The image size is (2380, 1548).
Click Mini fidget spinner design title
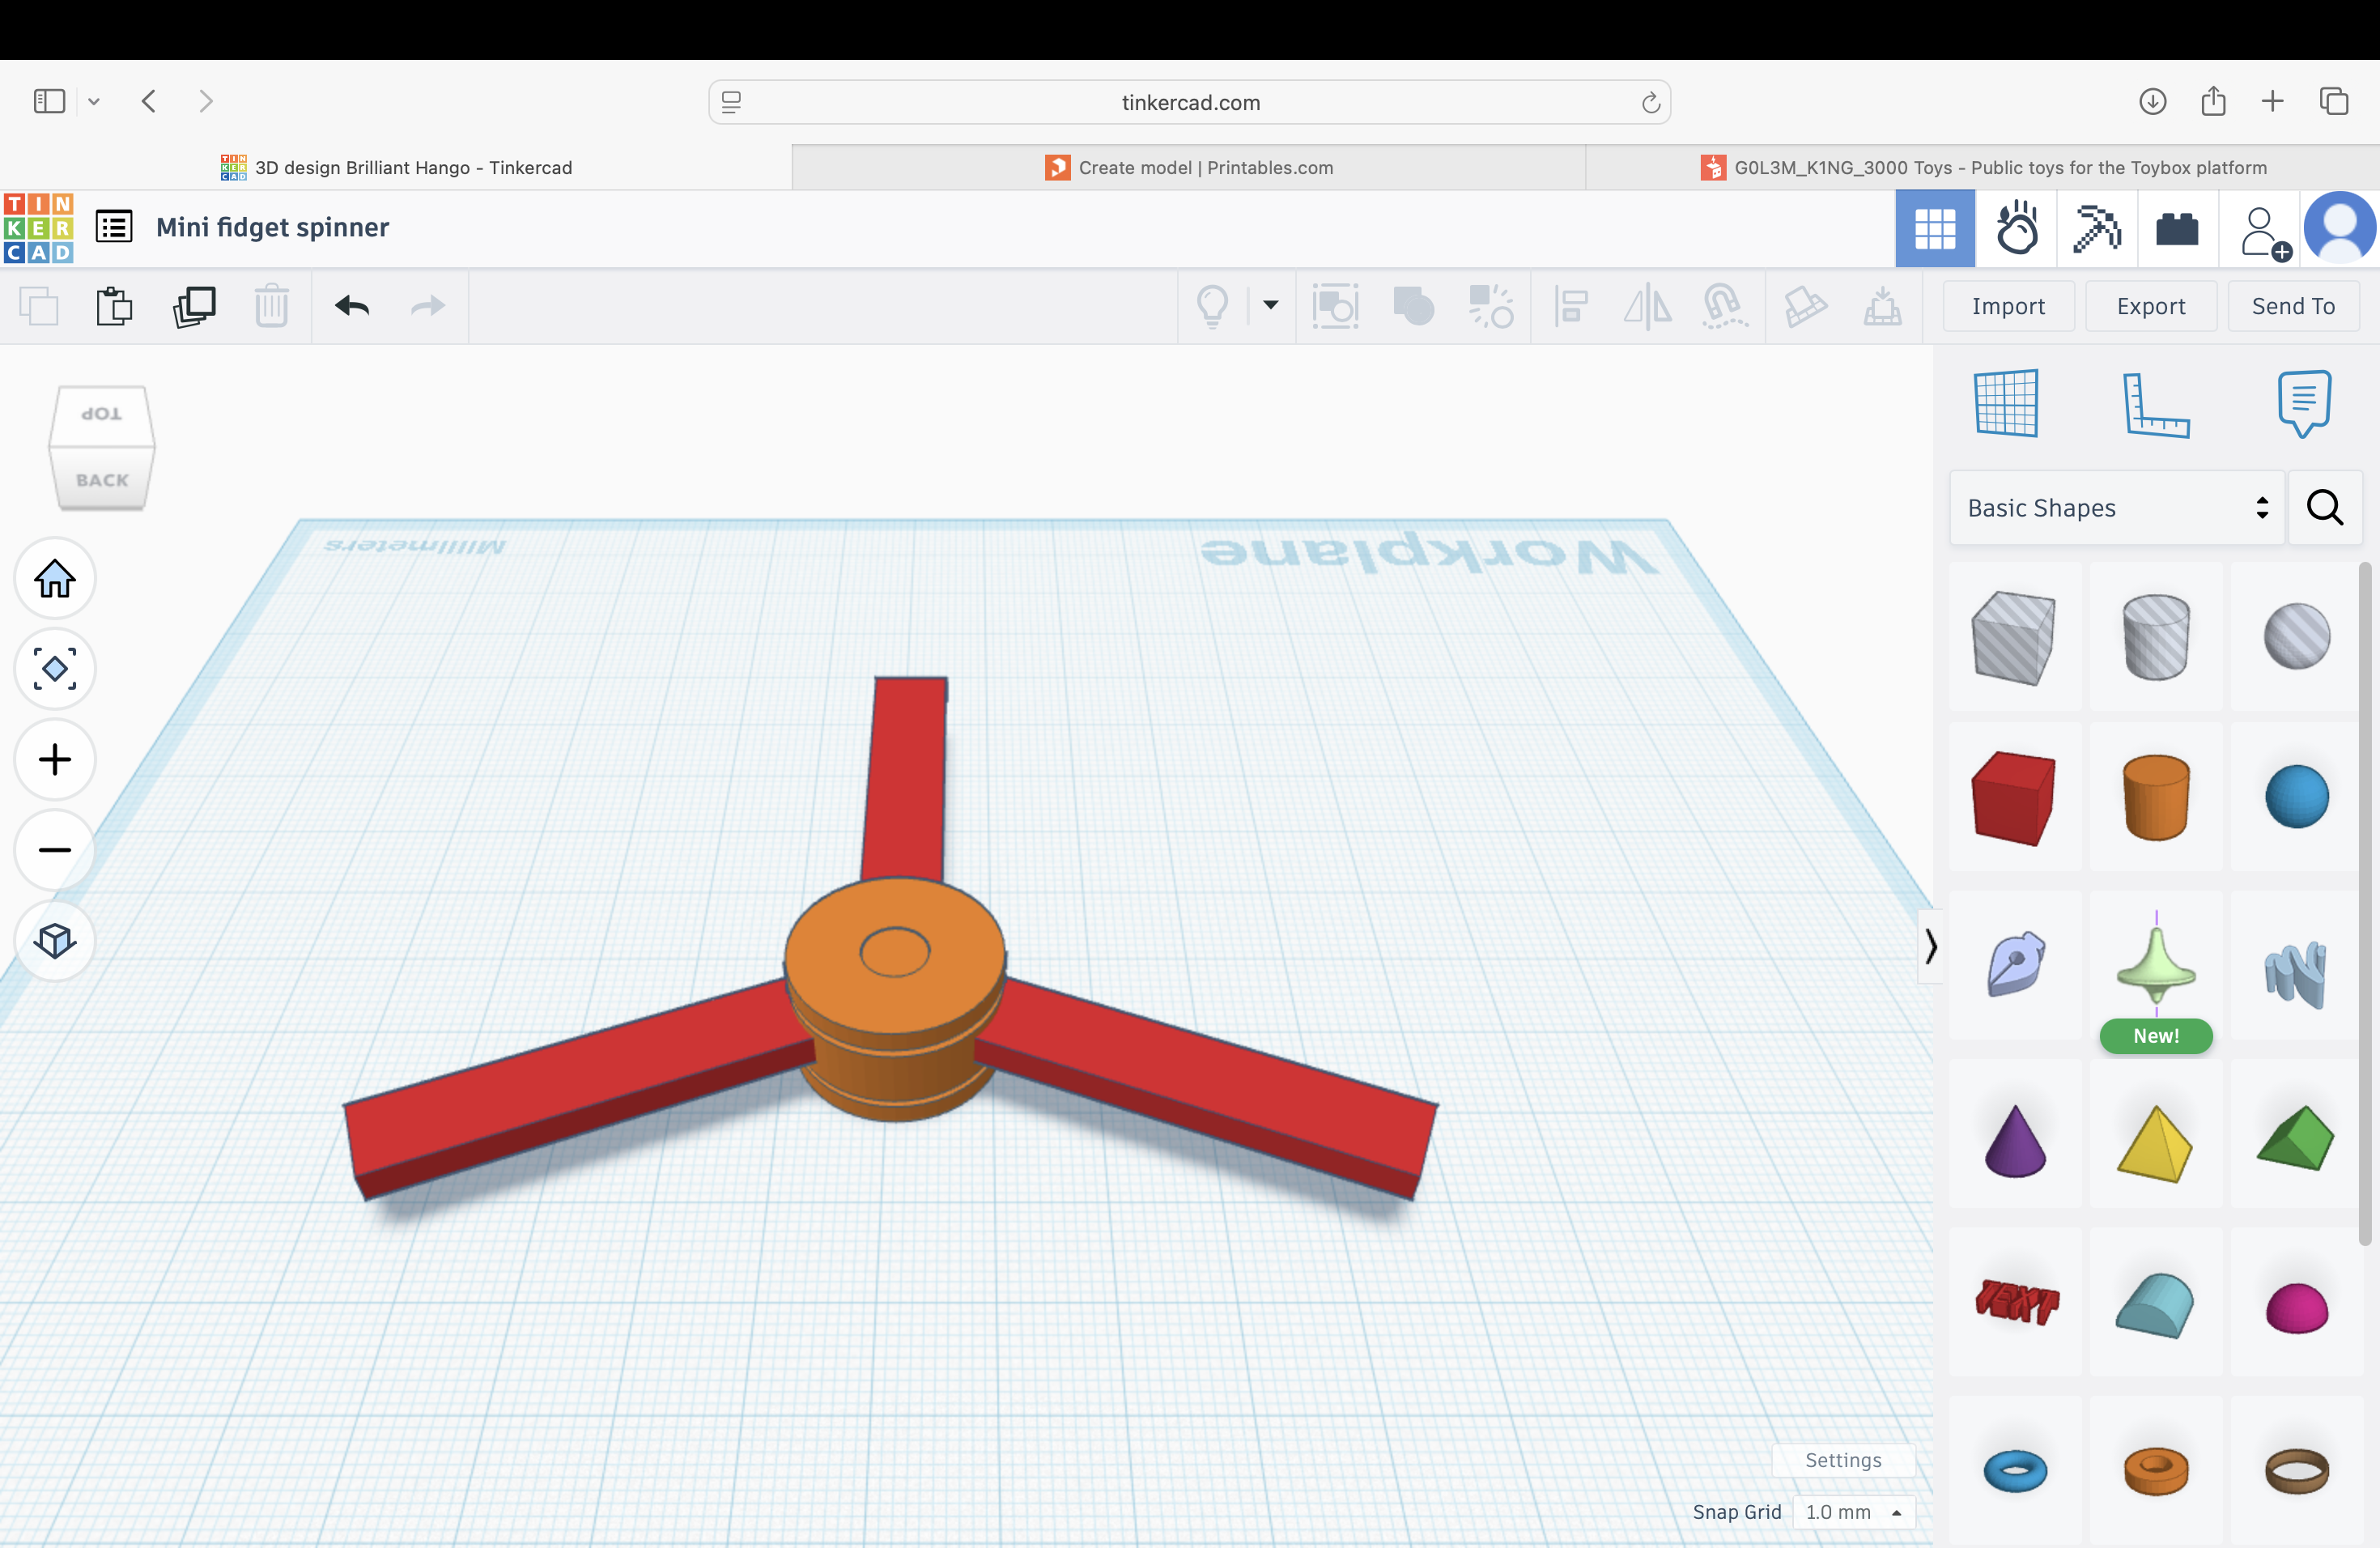[x=272, y=227]
